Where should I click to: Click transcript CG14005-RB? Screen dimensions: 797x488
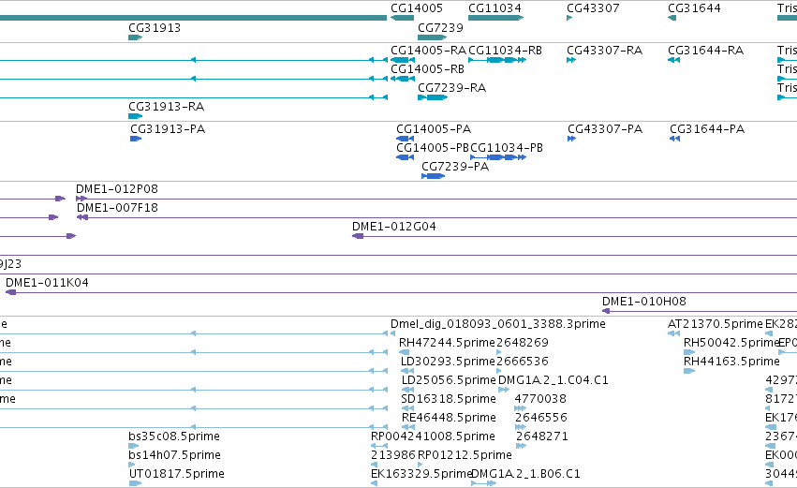point(402,79)
